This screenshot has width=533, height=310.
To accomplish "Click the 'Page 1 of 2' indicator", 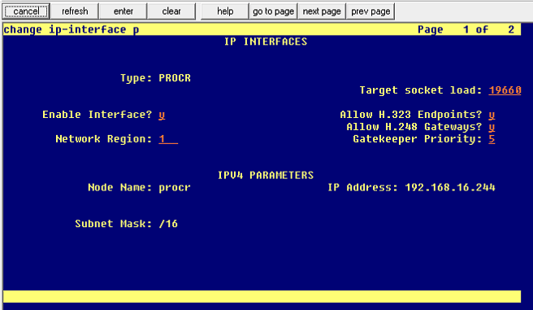I will coord(466,29).
